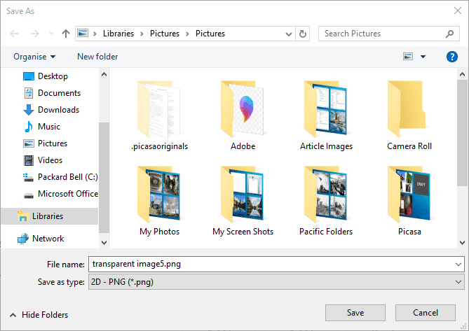Click the change view icon

[408, 57]
